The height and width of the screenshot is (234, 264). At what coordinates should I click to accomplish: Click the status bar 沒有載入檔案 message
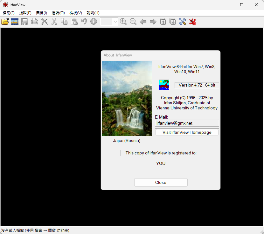point(35,231)
